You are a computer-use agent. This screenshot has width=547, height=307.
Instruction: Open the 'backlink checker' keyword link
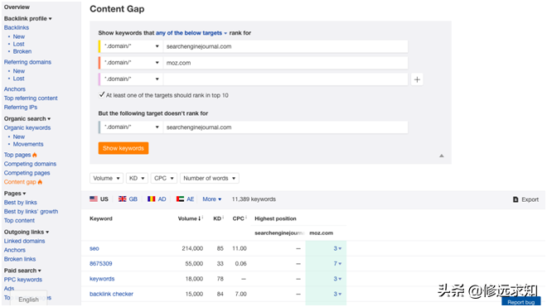tap(111, 294)
